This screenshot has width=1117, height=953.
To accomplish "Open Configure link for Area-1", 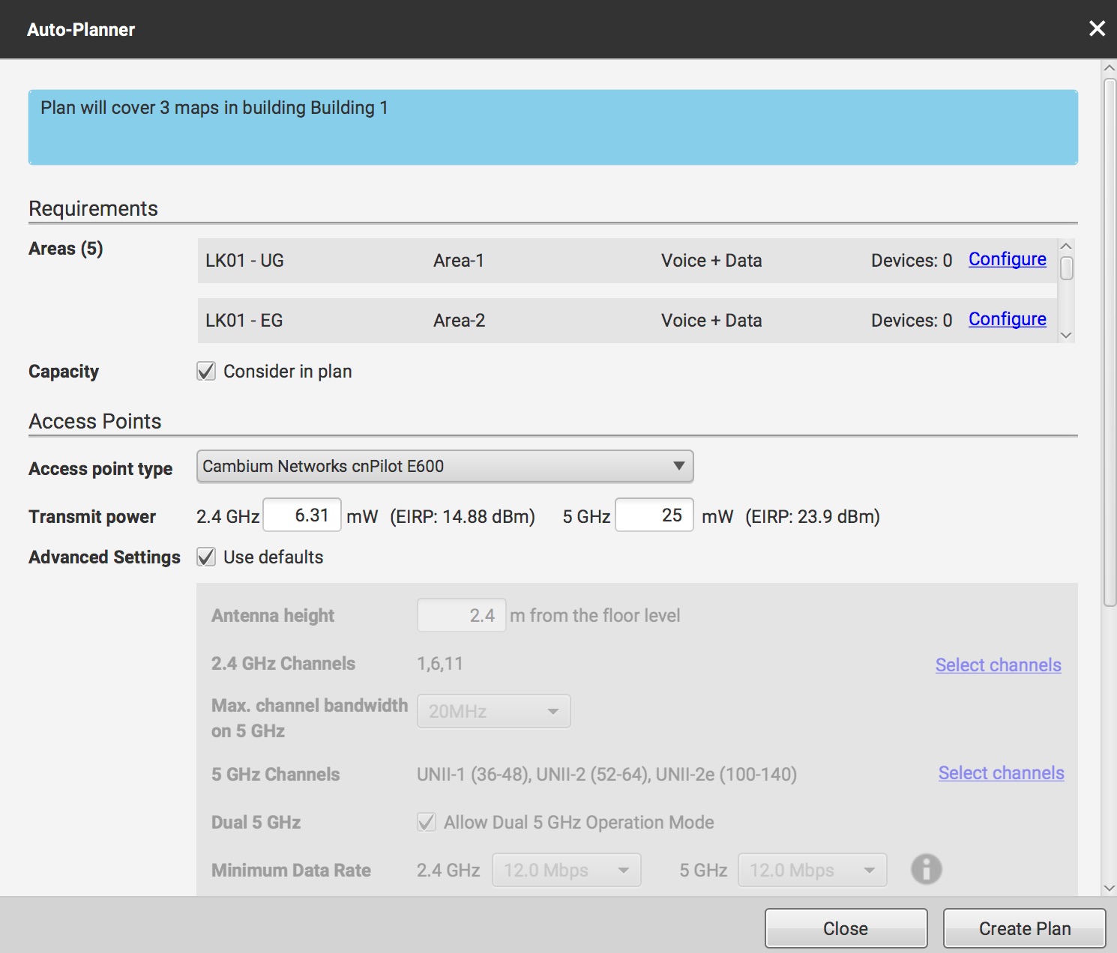I will pos(1007,259).
